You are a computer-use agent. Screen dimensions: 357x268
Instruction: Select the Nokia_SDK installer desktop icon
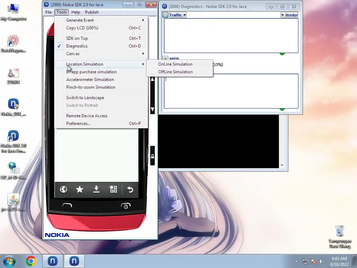13,107
